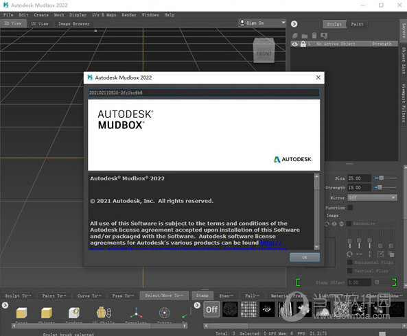
Task: Expand the tools tray arrow circle
Action: point(5,305)
